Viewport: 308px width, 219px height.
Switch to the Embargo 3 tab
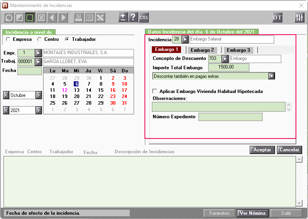tap(238, 50)
